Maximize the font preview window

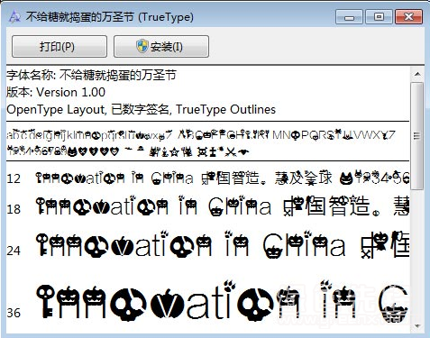point(379,17)
